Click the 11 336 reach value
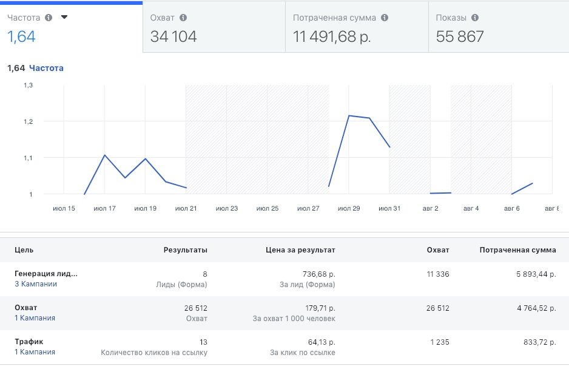 (x=438, y=274)
